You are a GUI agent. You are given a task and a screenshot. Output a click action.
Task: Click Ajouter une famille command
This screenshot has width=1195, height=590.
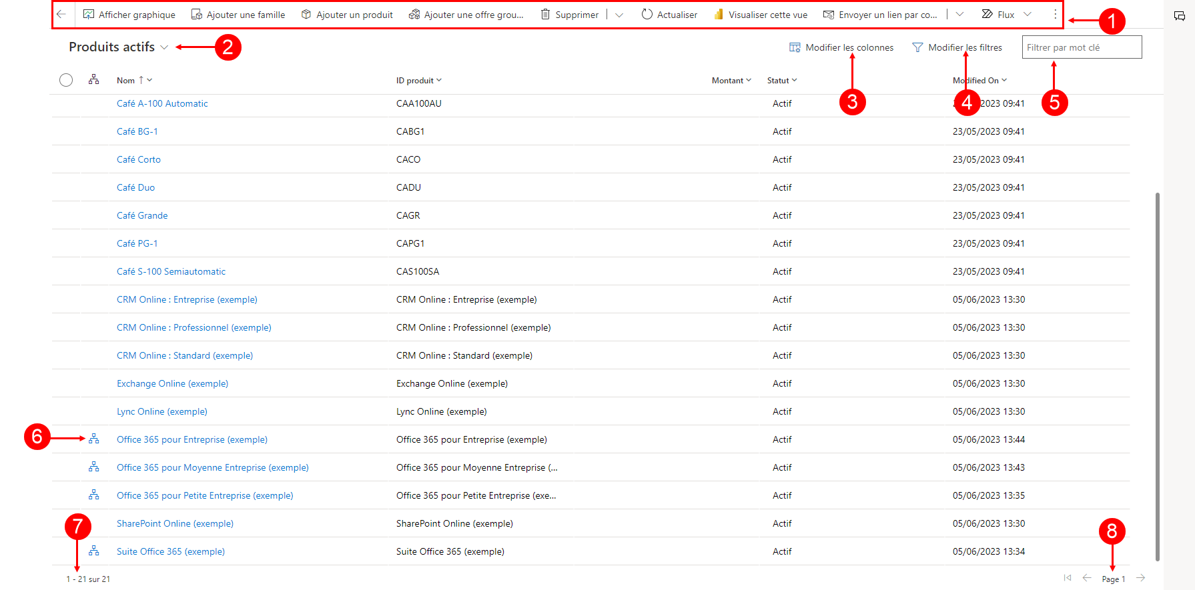(238, 15)
